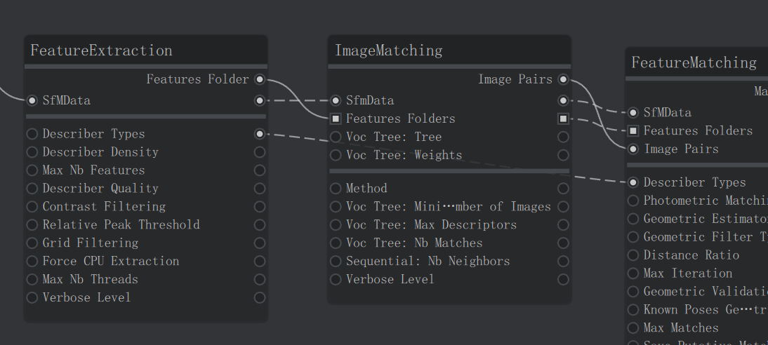Viewport: 768px width, 345px height.
Task: Click the SfMData input pin on FeatureExtraction
Action: pyautogui.click(x=32, y=100)
